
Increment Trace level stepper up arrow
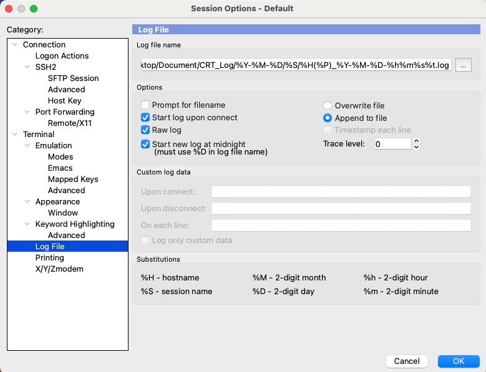pyautogui.click(x=417, y=141)
